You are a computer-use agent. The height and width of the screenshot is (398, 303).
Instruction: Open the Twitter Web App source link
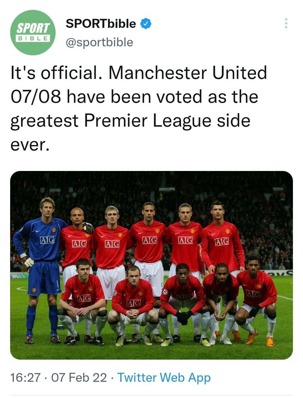coord(164,377)
